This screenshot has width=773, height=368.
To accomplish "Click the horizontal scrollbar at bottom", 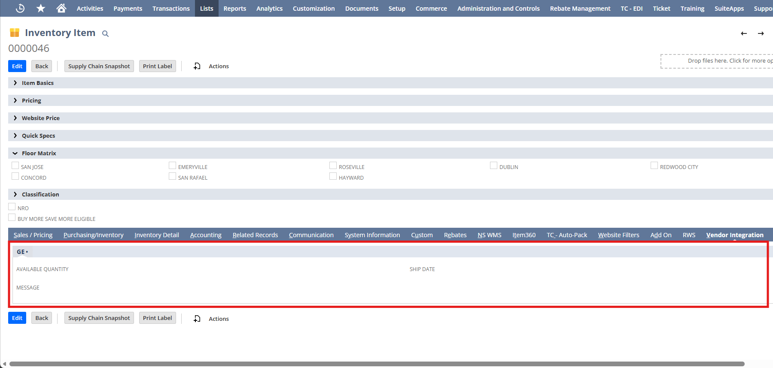I will point(376,364).
